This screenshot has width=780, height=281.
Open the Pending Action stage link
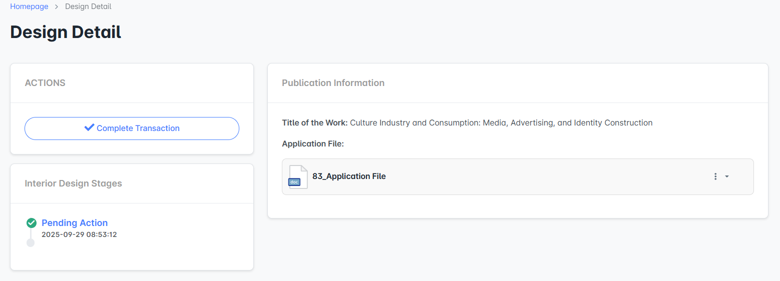(75, 223)
